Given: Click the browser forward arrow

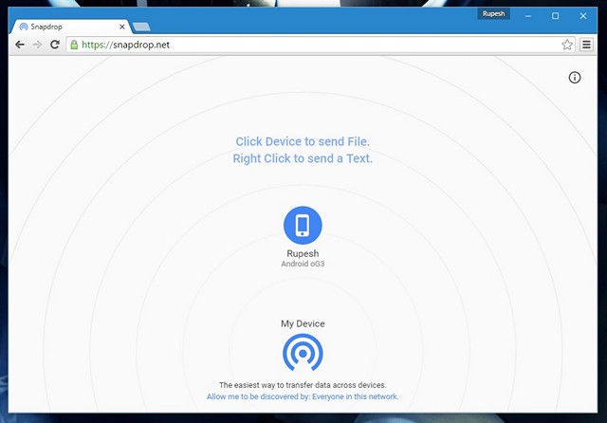Looking at the screenshot, I should [37, 45].
